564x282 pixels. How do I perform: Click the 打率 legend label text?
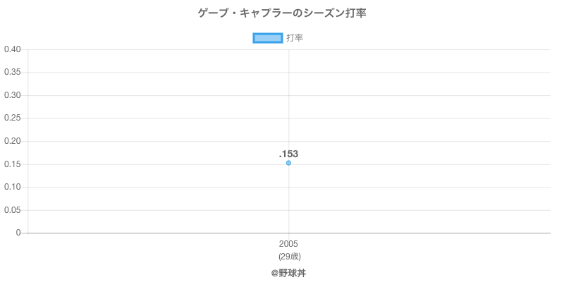[x=295, y=38]
